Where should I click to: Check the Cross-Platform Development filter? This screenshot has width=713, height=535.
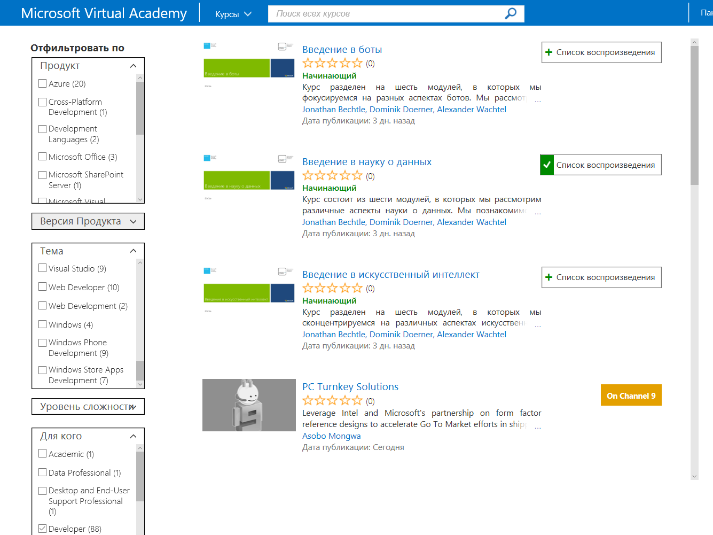(43, 102)
